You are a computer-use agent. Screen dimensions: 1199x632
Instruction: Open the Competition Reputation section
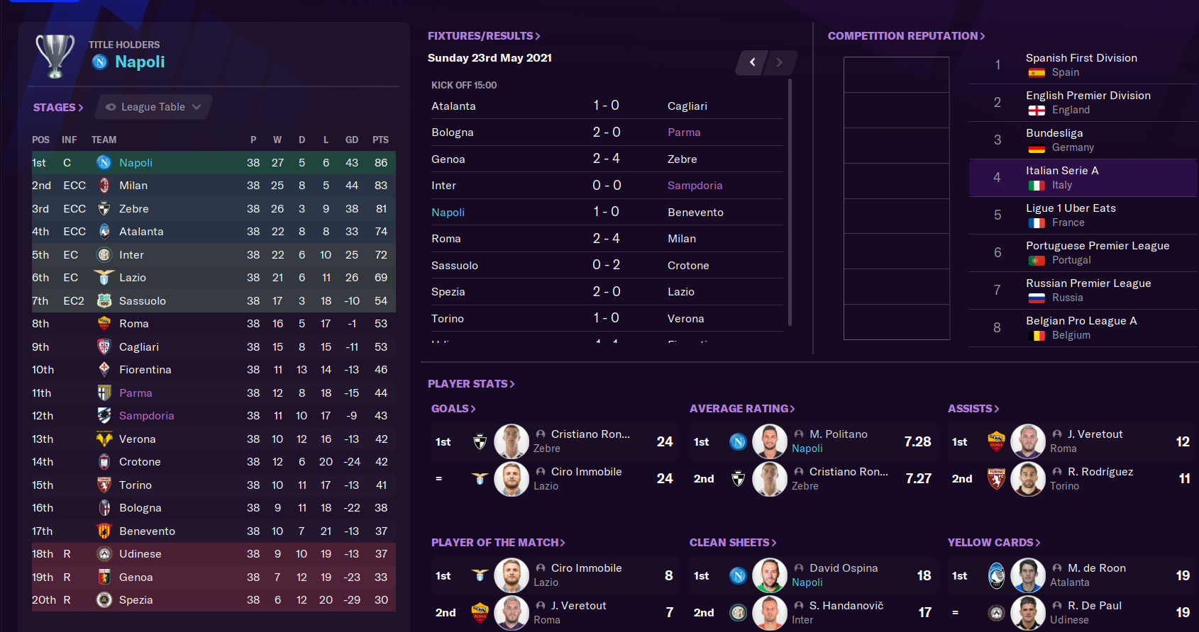pos(906,36)
